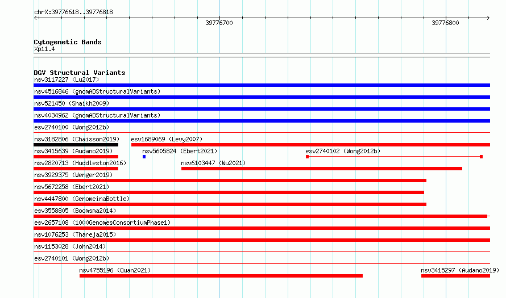Click the red bar under nsv3929375
Viewport: 506px width, 298px height.
(230, 181)
